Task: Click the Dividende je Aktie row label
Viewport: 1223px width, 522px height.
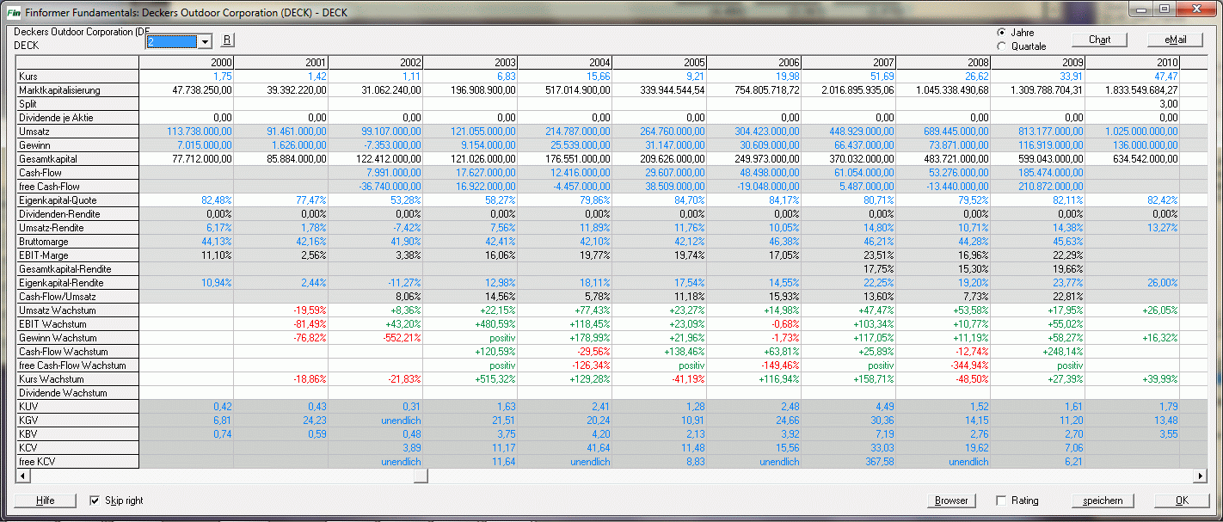Action: [x=77, y=118]
